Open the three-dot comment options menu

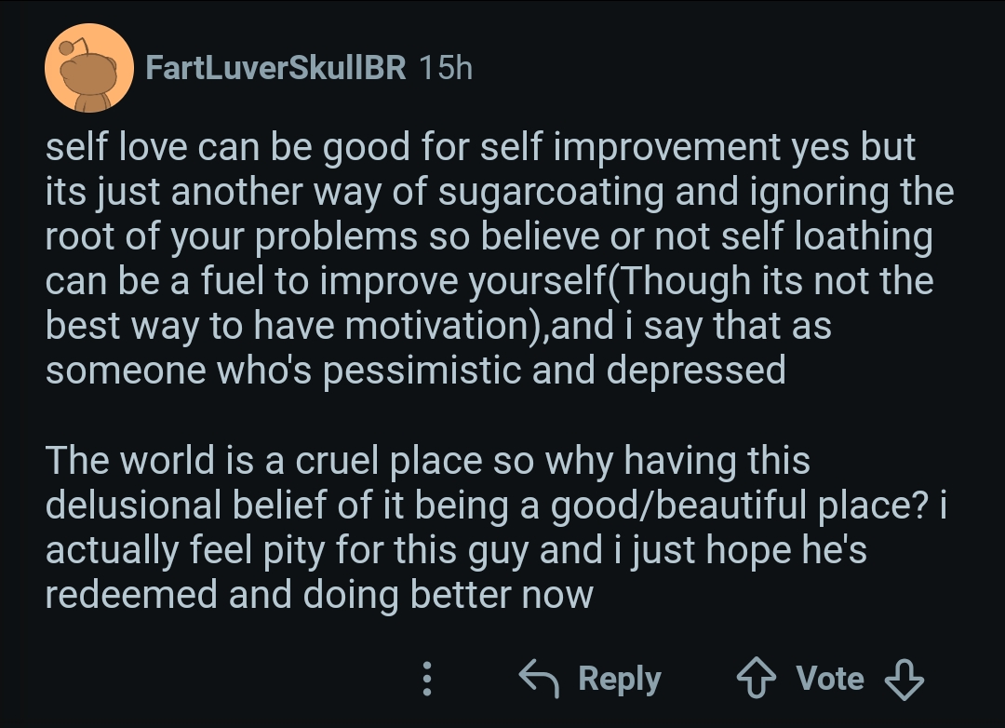point(427,679)
